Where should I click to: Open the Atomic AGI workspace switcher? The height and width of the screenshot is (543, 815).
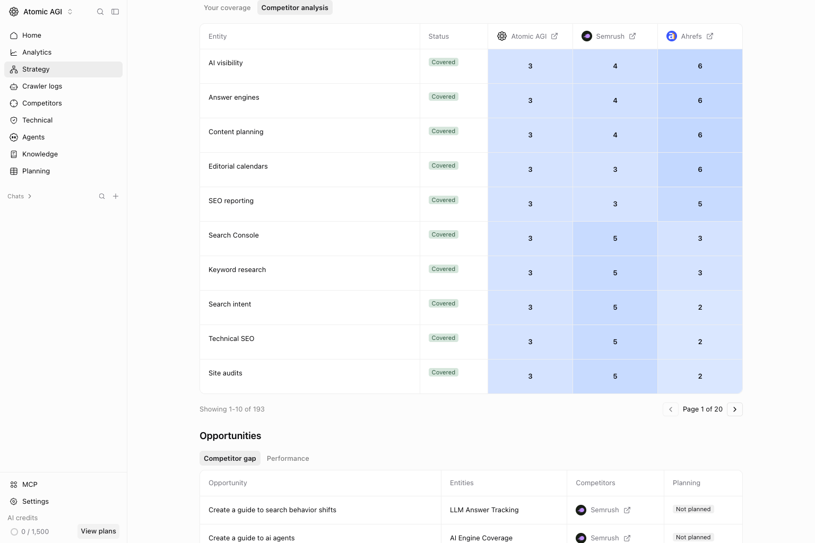coord(41,12)
